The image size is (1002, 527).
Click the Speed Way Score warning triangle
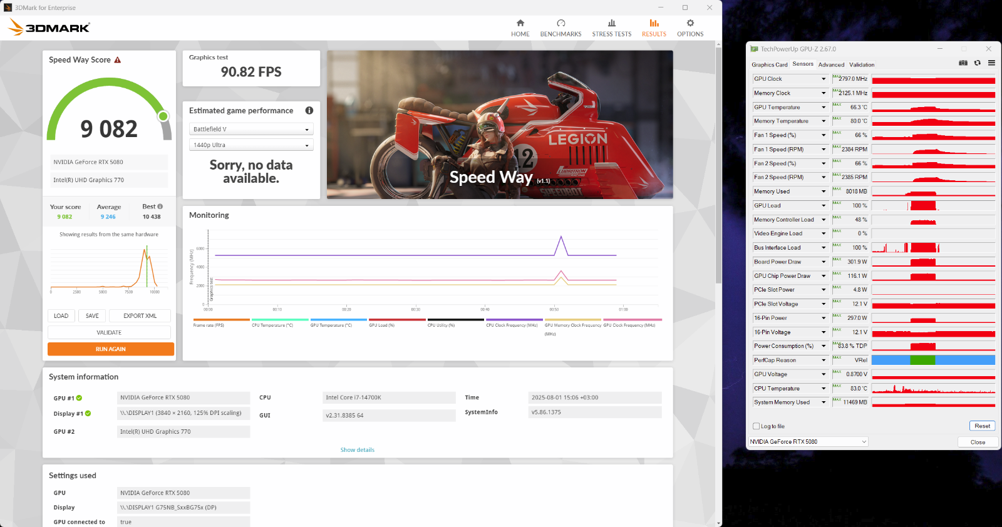(117, 60)
